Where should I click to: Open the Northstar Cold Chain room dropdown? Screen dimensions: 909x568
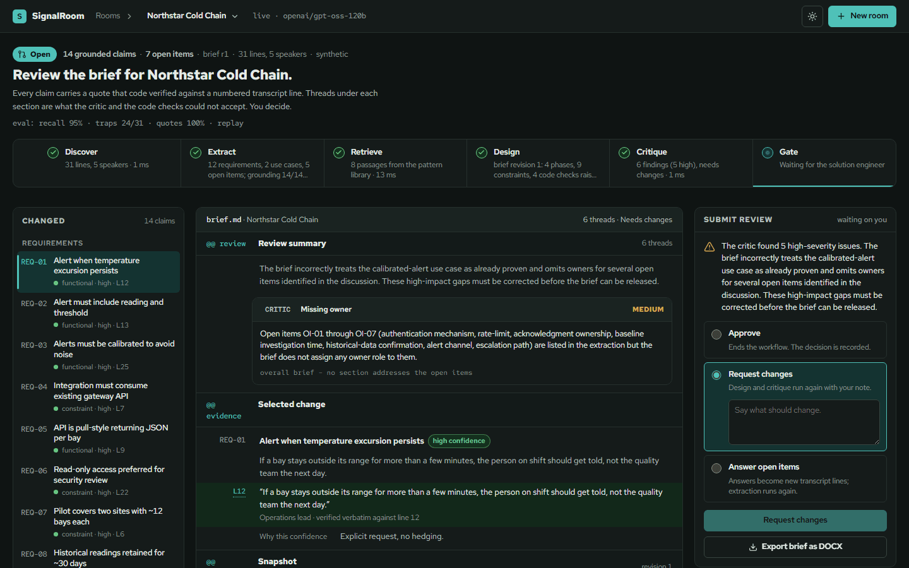pos(193,16)
